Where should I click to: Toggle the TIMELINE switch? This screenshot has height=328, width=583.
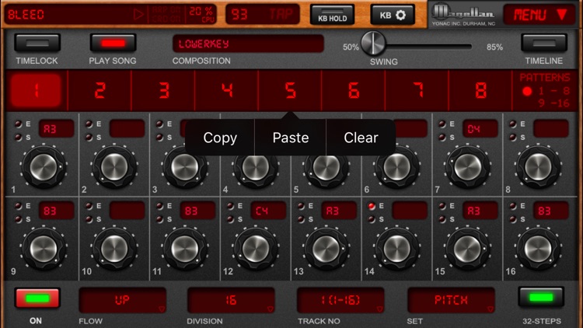(544, 43)
